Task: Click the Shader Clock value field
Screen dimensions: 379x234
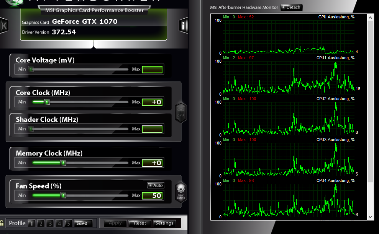Action: tap(152, 129)
